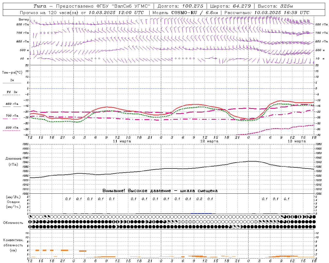The image size is (329, 263).
Task: Click the '13 марта' date label
Action: point(297,141)
